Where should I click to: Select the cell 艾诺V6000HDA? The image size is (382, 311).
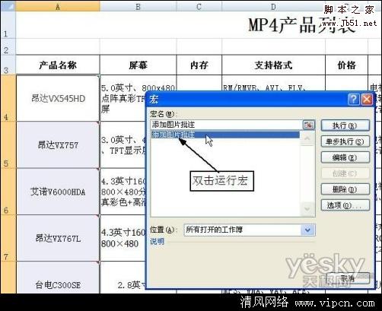58,192
